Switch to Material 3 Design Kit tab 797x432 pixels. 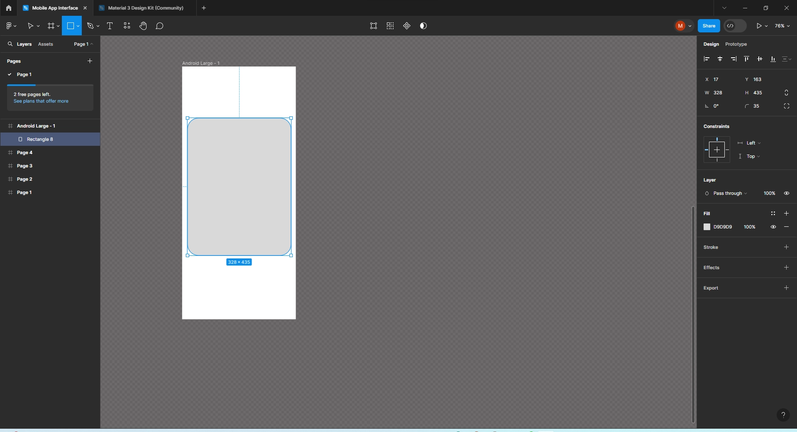(145, 8)
